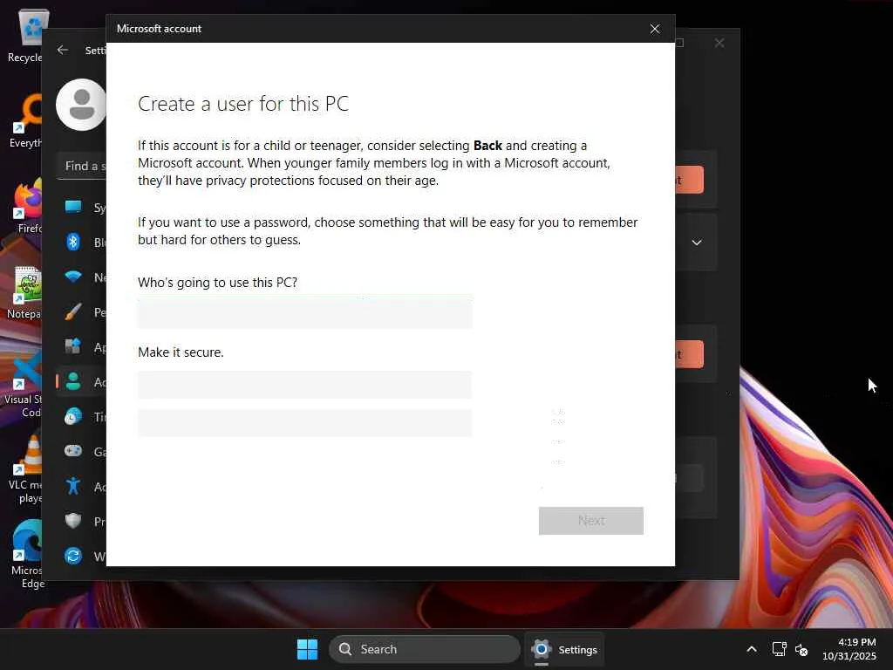Expand the chevron dropdown in Settings window

click(697, 243)
